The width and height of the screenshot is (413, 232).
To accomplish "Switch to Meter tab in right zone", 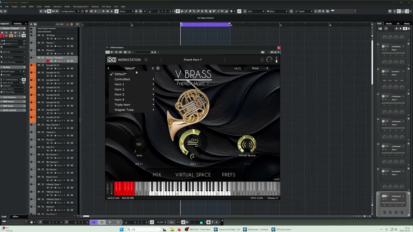I will tap(407, 24).
